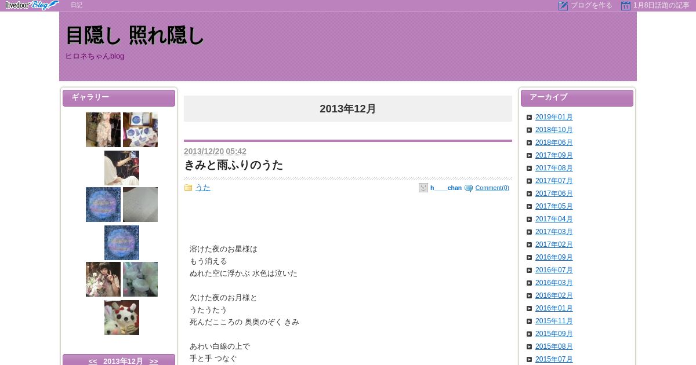This screenshot has height=365, width=696.
Task: Open archive 2017年08月
Action: [554, 168]
